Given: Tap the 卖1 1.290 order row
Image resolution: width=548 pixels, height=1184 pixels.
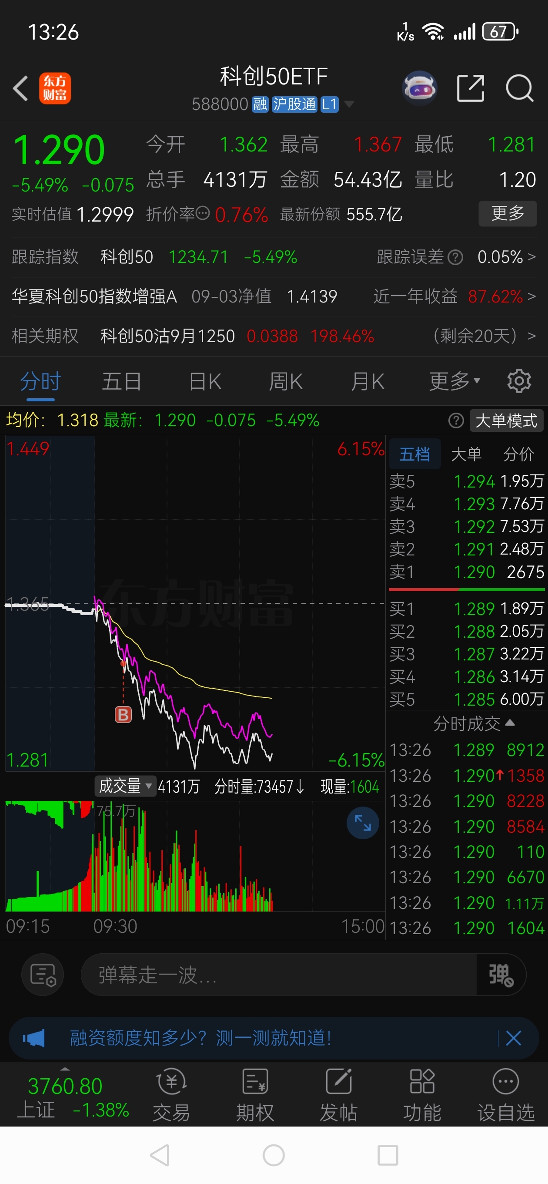Looking at the screenshot, I should (x=466, y=572).
